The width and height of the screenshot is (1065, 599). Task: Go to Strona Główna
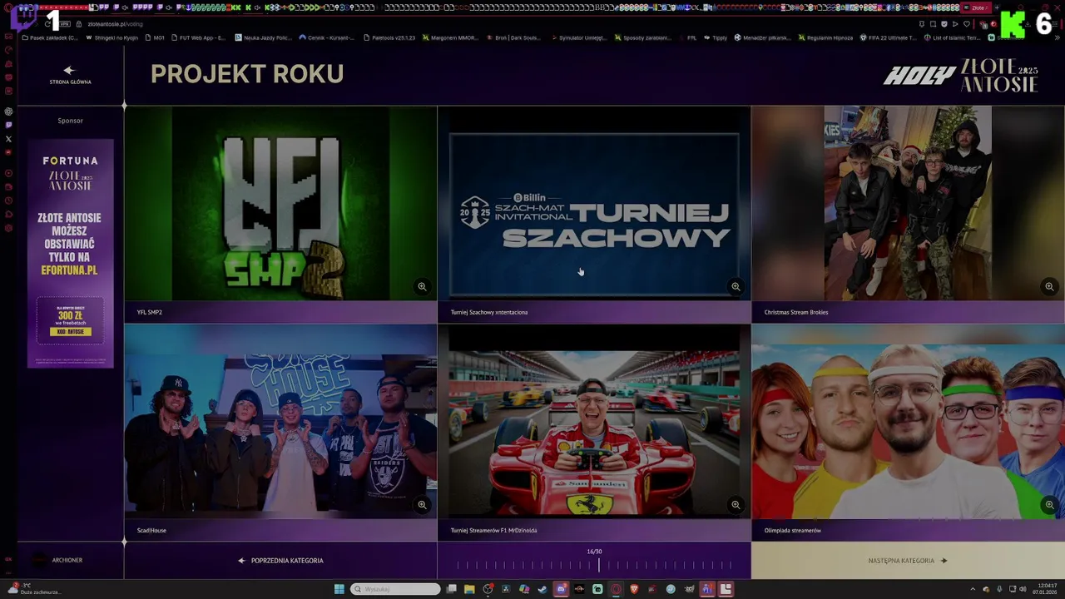coord(70,82)
